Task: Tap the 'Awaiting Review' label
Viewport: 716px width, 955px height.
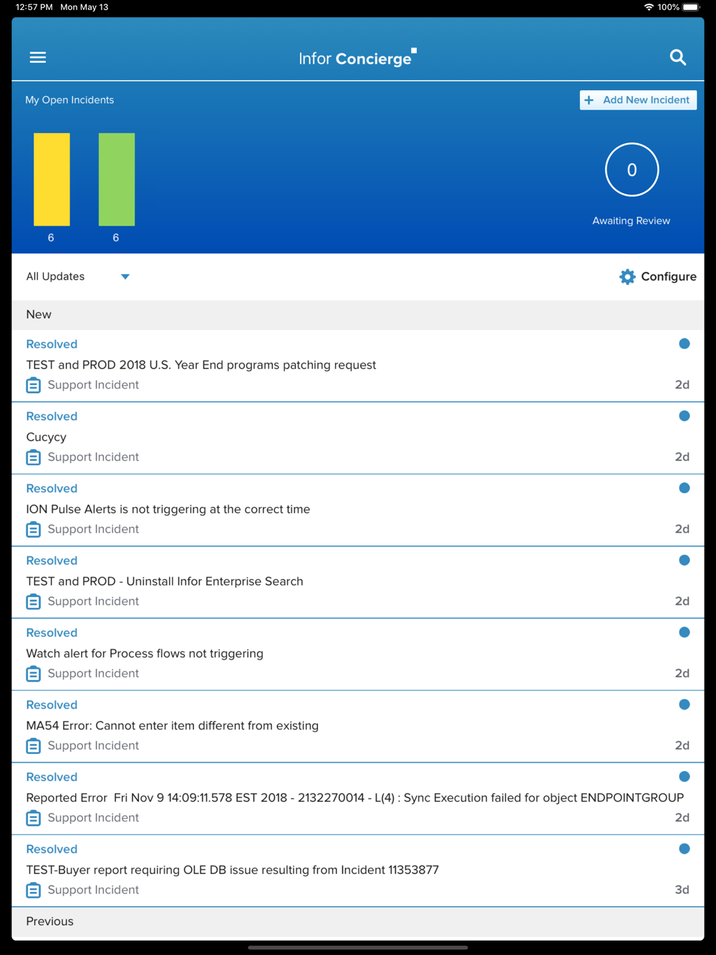Action: [632, 221]
